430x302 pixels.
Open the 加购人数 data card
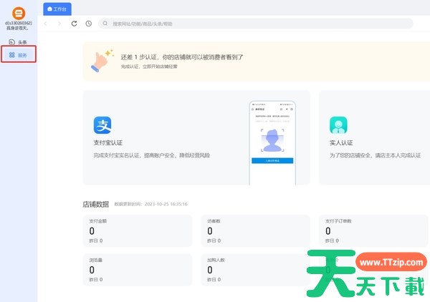click(254, 269)
